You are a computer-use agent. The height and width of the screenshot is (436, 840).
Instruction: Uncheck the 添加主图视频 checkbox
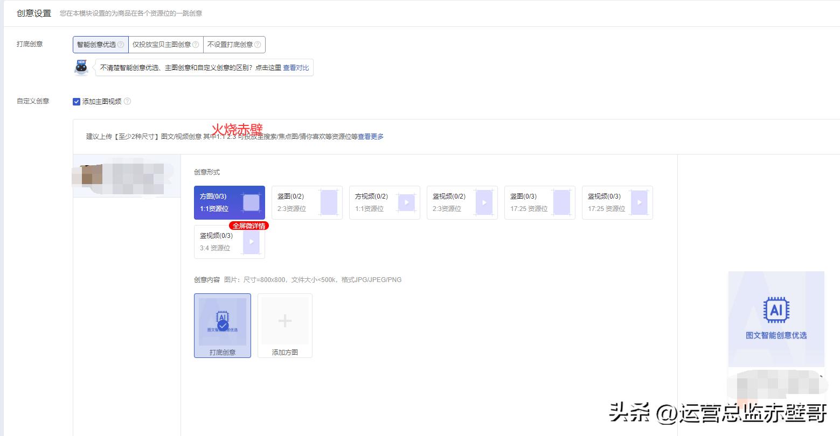pos(77,101)
